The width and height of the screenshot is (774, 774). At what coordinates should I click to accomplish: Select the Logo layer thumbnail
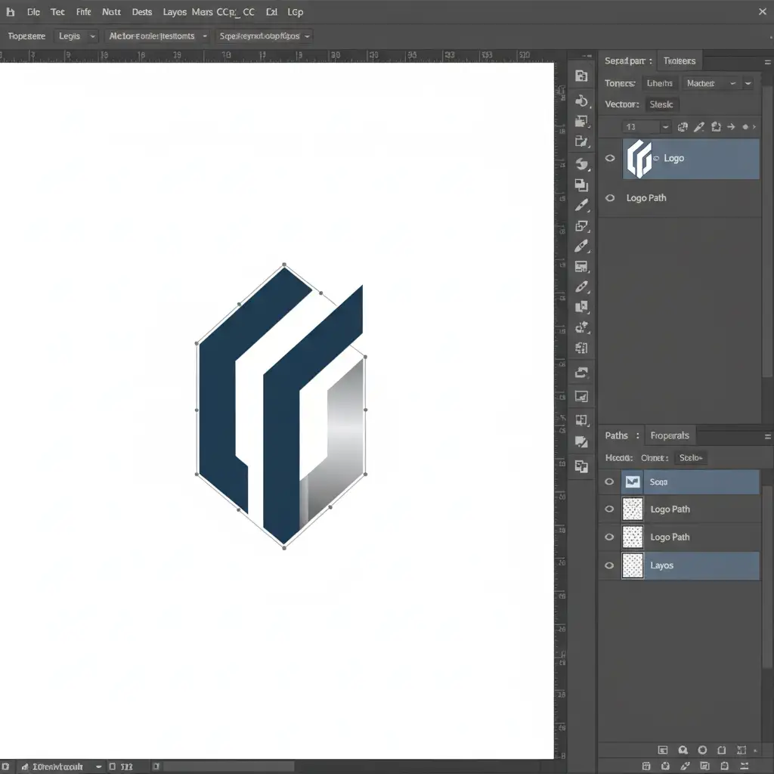coord(639,159)
